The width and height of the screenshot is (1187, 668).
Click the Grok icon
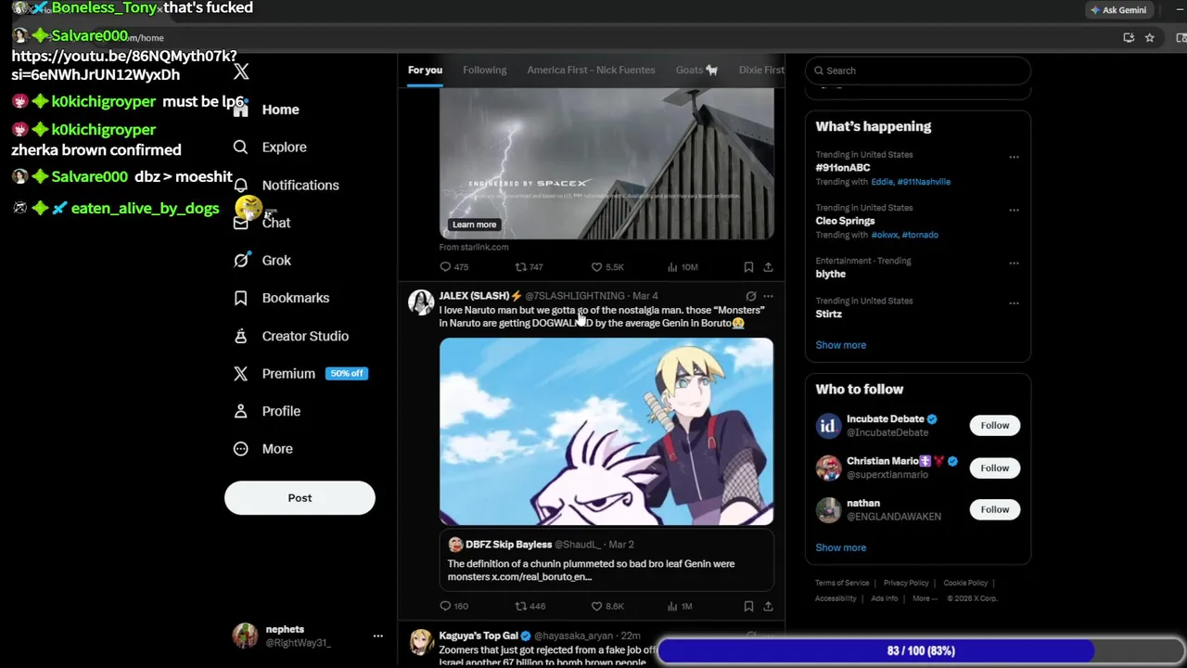click(240, 261)
